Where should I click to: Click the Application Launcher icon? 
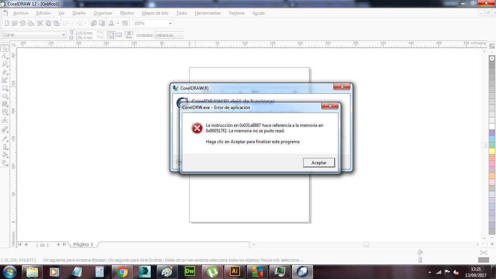[x=112, y=23]
